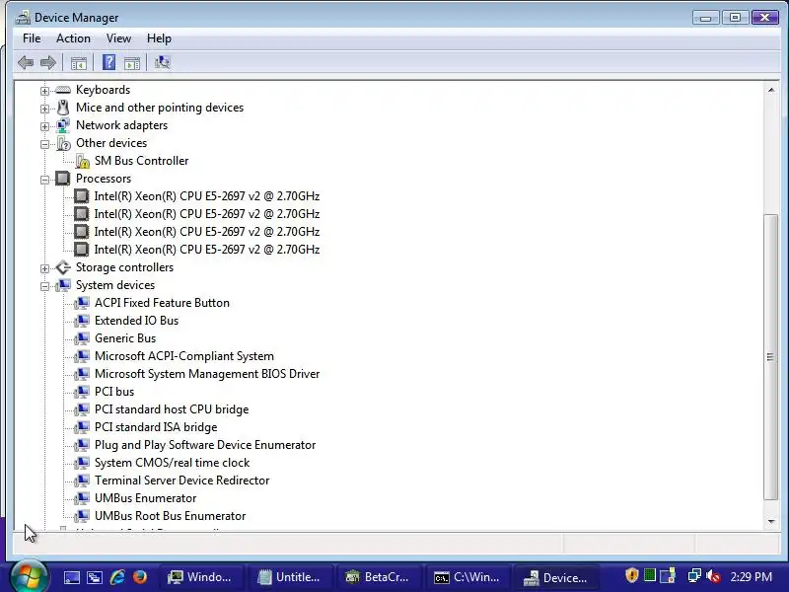The height and width of the screenshot is (592, 789).
Task: Expand the Keyboards node
Action: [44, 91]
